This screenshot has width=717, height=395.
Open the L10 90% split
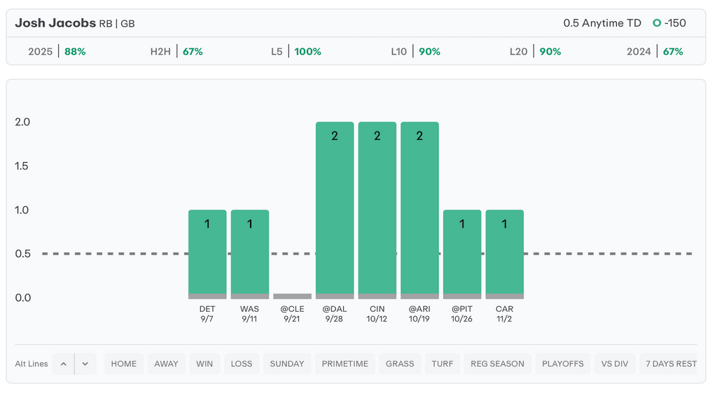[416, 52]
